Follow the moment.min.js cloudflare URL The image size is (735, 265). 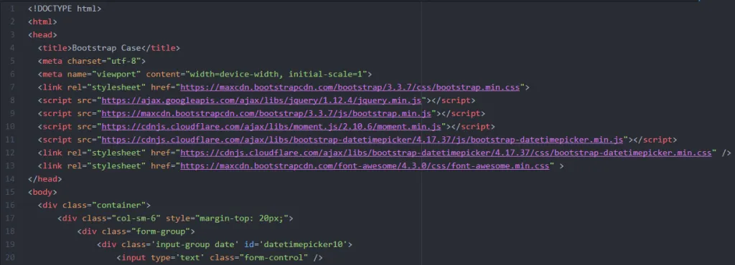tap(271, 126)
